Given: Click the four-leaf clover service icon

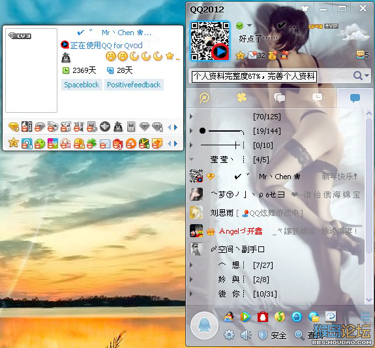Looking at the screenshot, I should (x=91, y=143).
